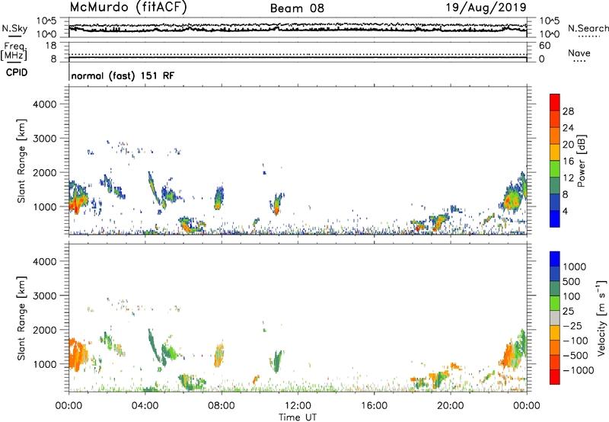Click the date '19/Aug/2019'

point(486,7)
